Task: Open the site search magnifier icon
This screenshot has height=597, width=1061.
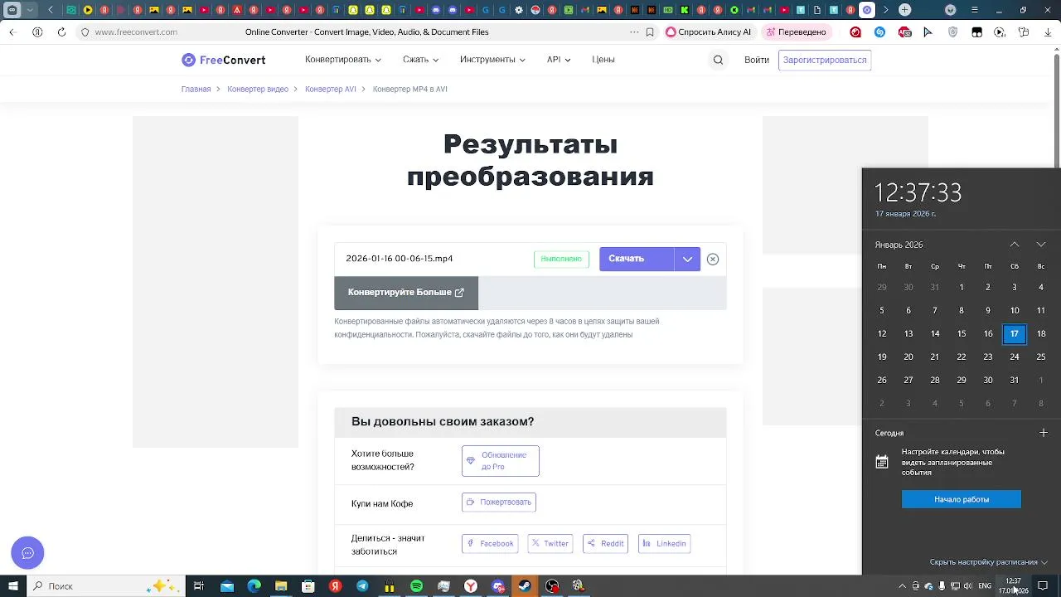Action: coord(718,60)
